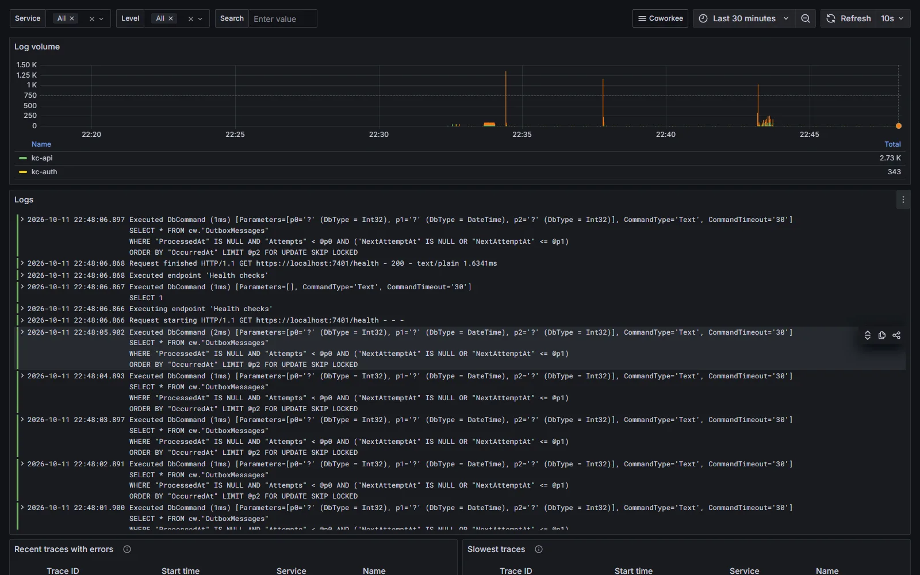The height and width of the screenshot is (575, 920).
Task: Toggle the kc-auth series in legend
Action: [44, 172]
